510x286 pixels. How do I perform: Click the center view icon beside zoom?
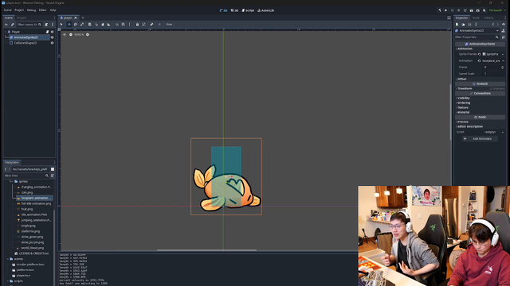65,34
